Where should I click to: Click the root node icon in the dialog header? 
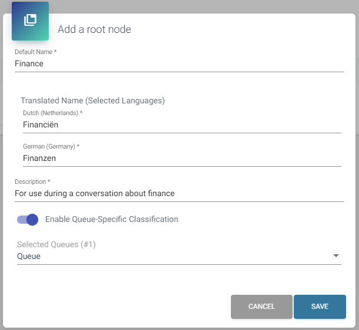[x=30, y=21]
